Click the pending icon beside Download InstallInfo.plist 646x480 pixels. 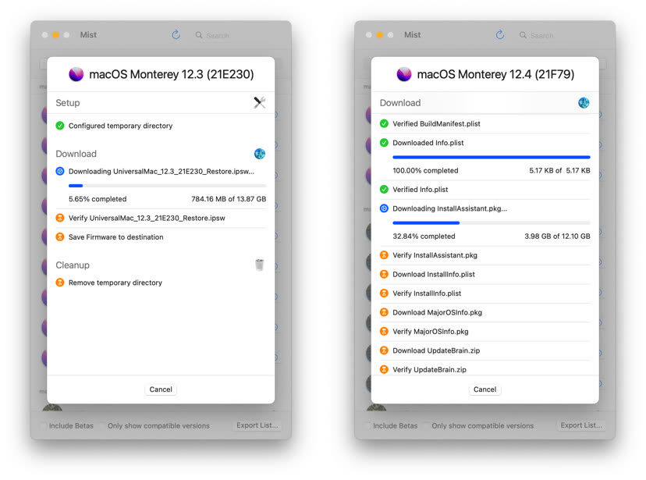tap(384, 274)
